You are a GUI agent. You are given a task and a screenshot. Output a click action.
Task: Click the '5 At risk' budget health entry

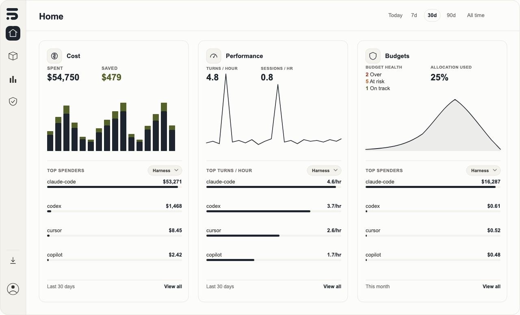[375, 82]
